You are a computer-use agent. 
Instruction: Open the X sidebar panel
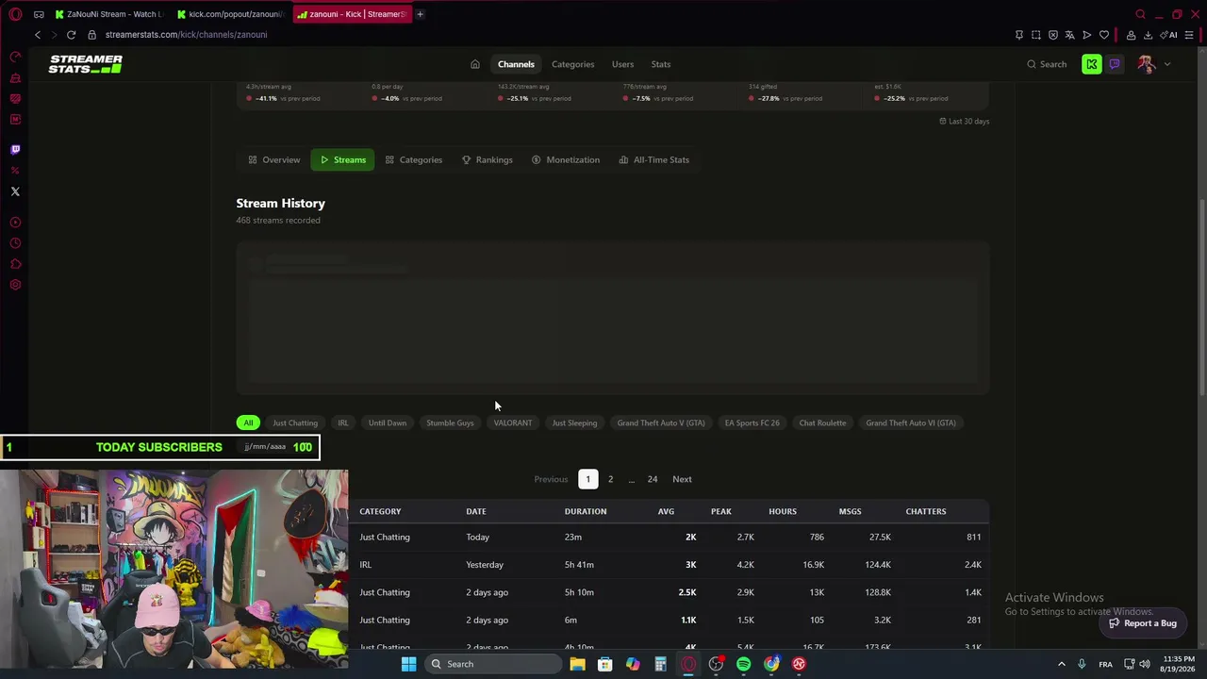[15, 191]
